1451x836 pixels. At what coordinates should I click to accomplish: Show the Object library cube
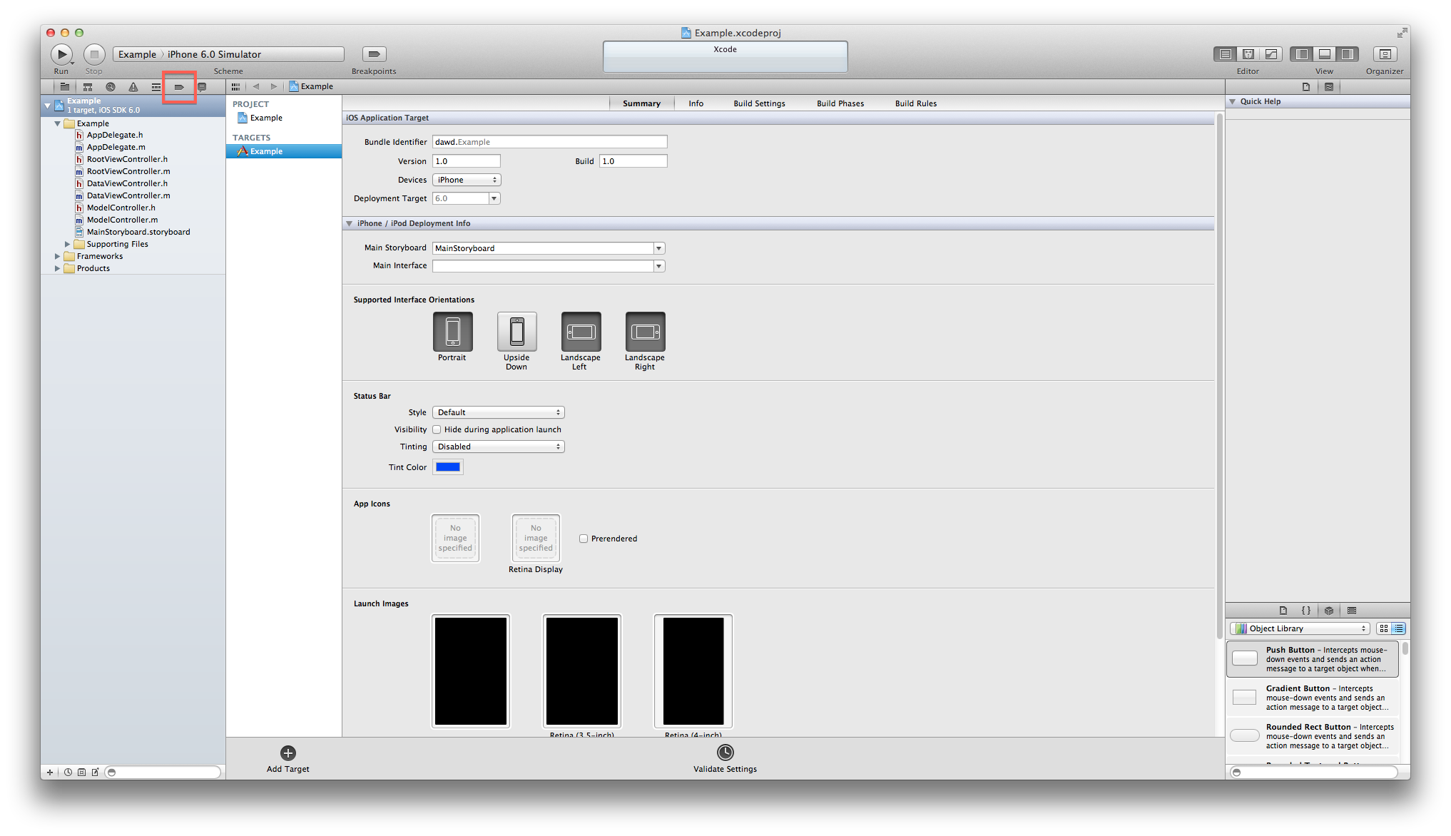[1329, 611]
